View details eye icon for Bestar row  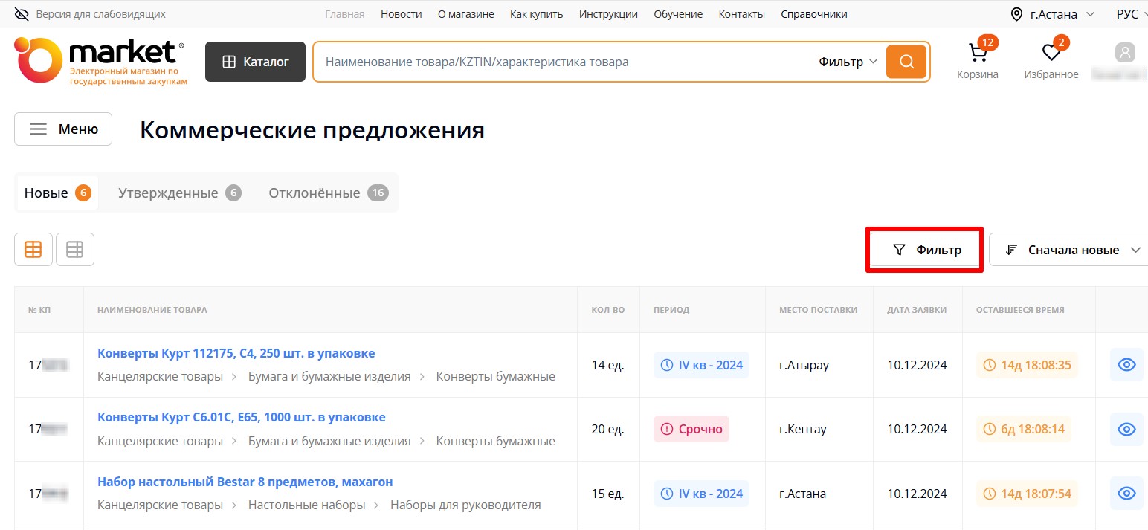1126,494
